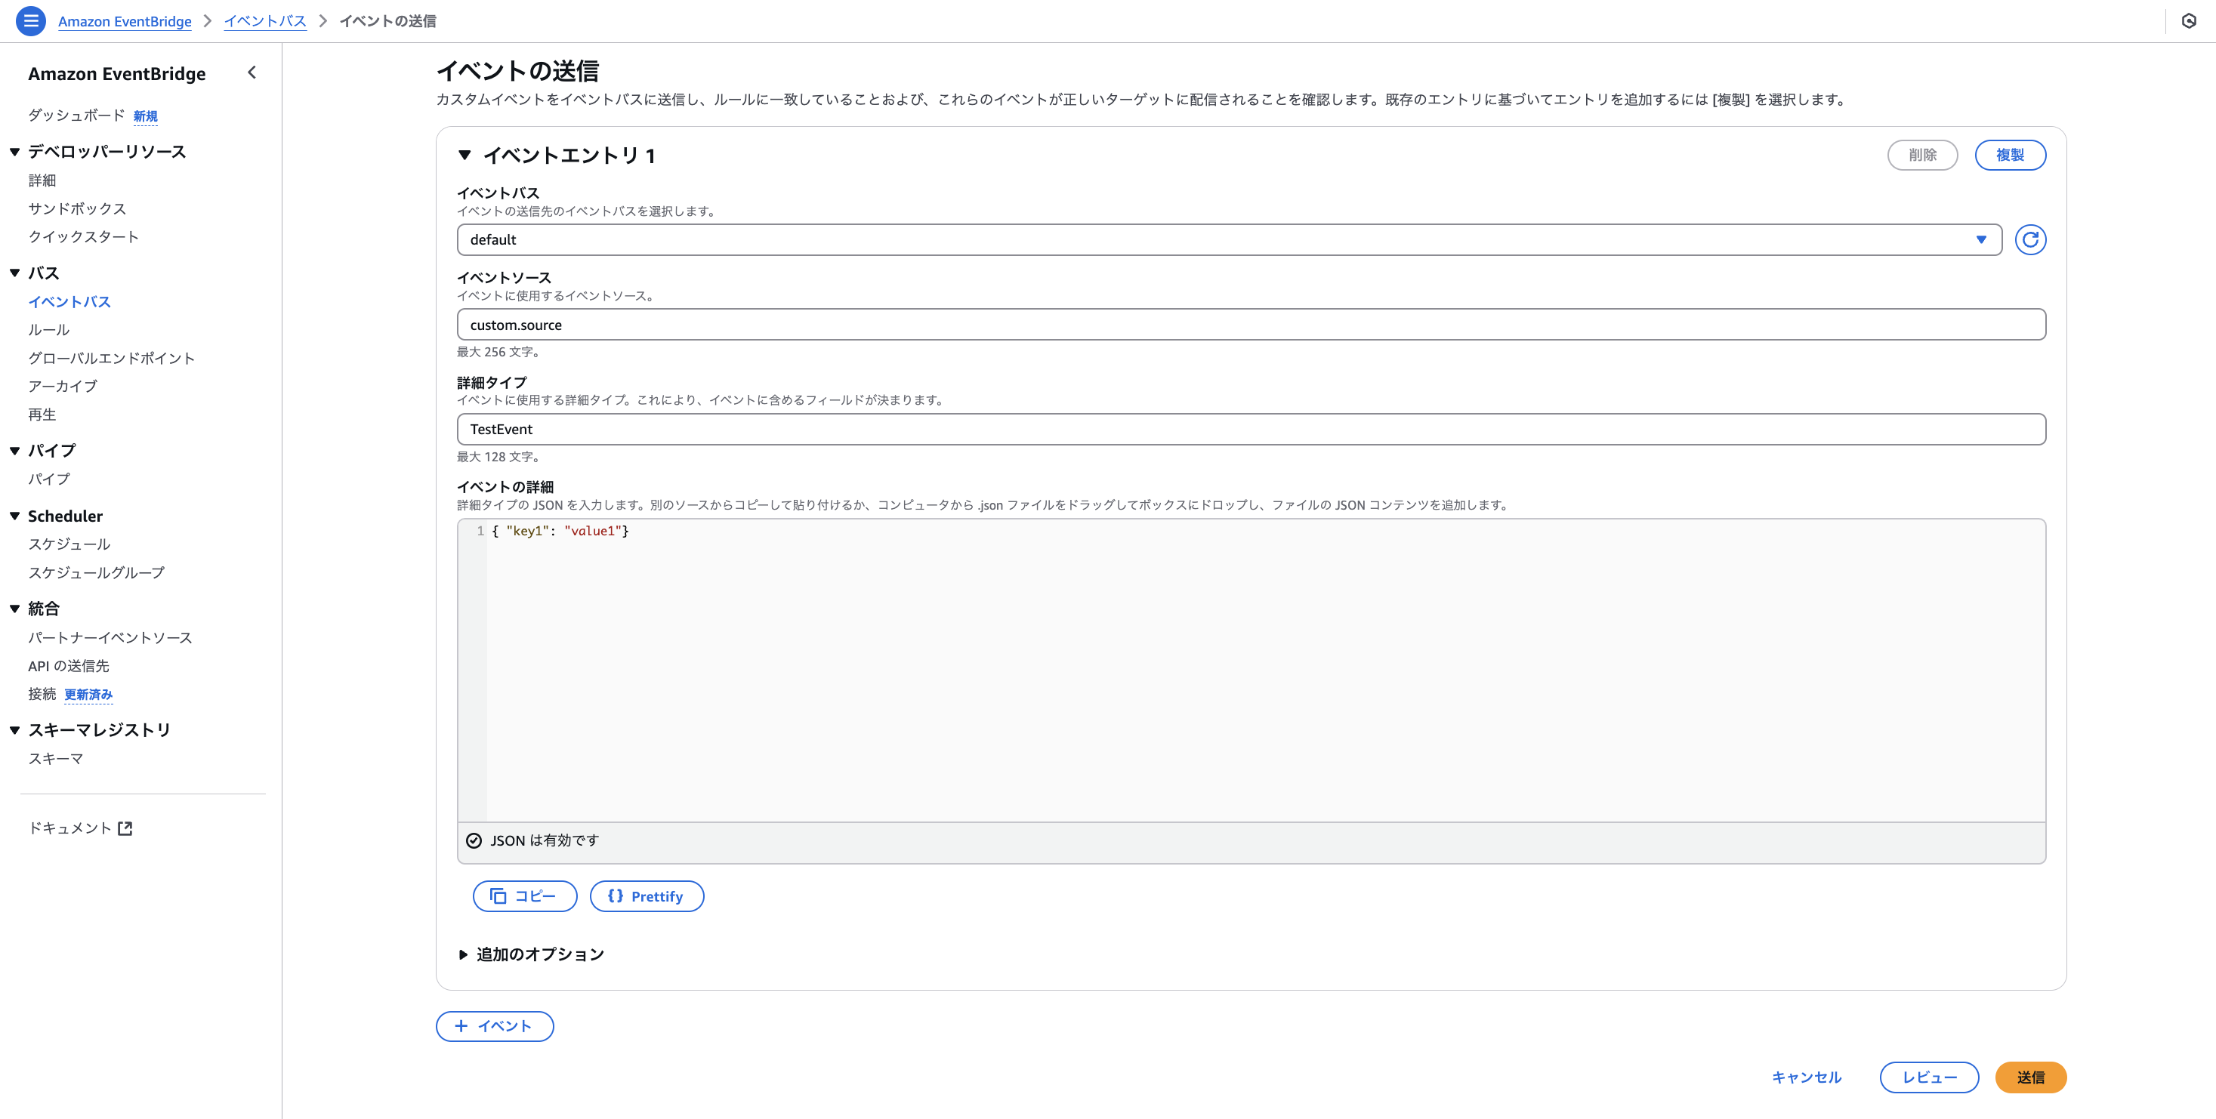The height and width of the screenshot is (1119, 2216).
Task: Copy the event detail JSON
Action: pyautogui.click(x=524, y=896)
